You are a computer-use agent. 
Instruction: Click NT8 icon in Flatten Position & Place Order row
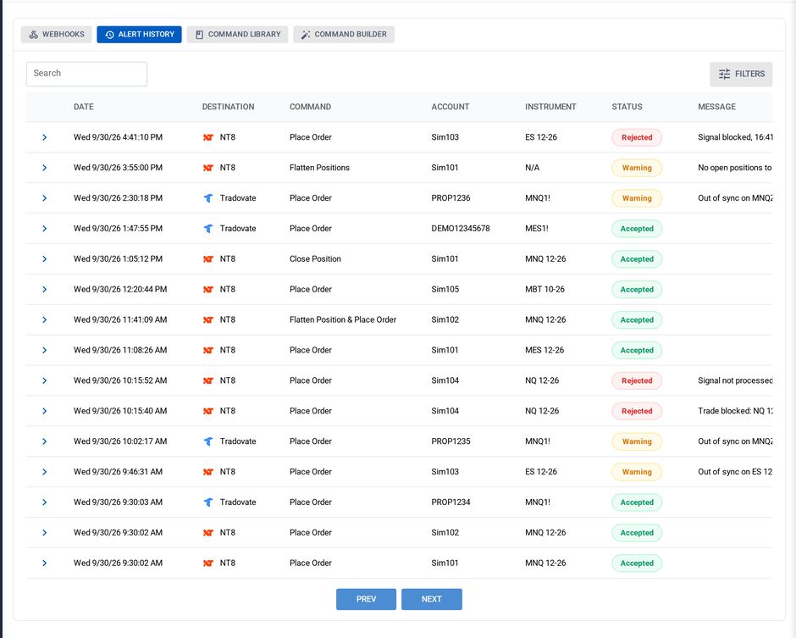(x=208, y=319)
